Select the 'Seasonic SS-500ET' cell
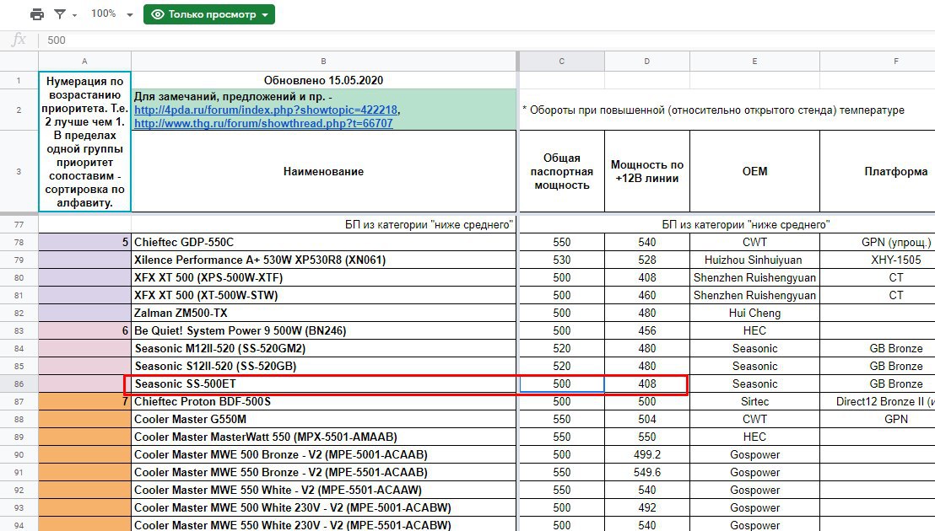 point(324,384)
